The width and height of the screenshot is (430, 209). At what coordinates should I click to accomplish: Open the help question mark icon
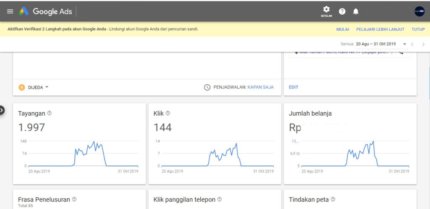342,11
